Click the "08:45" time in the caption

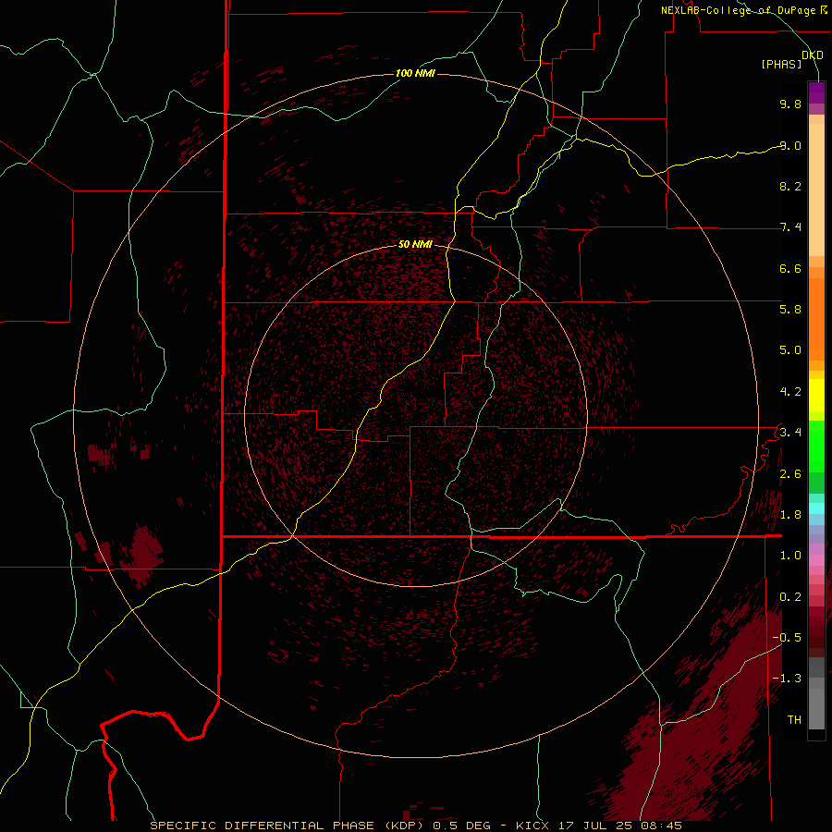(661, 826)
